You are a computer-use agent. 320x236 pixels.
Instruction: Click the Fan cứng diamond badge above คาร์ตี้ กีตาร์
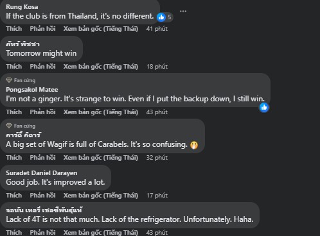pyautogui.click(x=9, y=126)
